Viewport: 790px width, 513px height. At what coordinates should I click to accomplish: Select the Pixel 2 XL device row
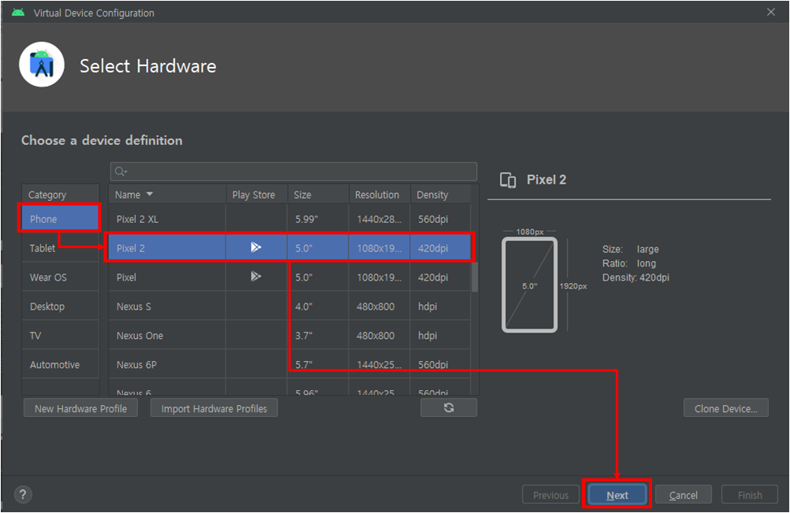point(289,219)
